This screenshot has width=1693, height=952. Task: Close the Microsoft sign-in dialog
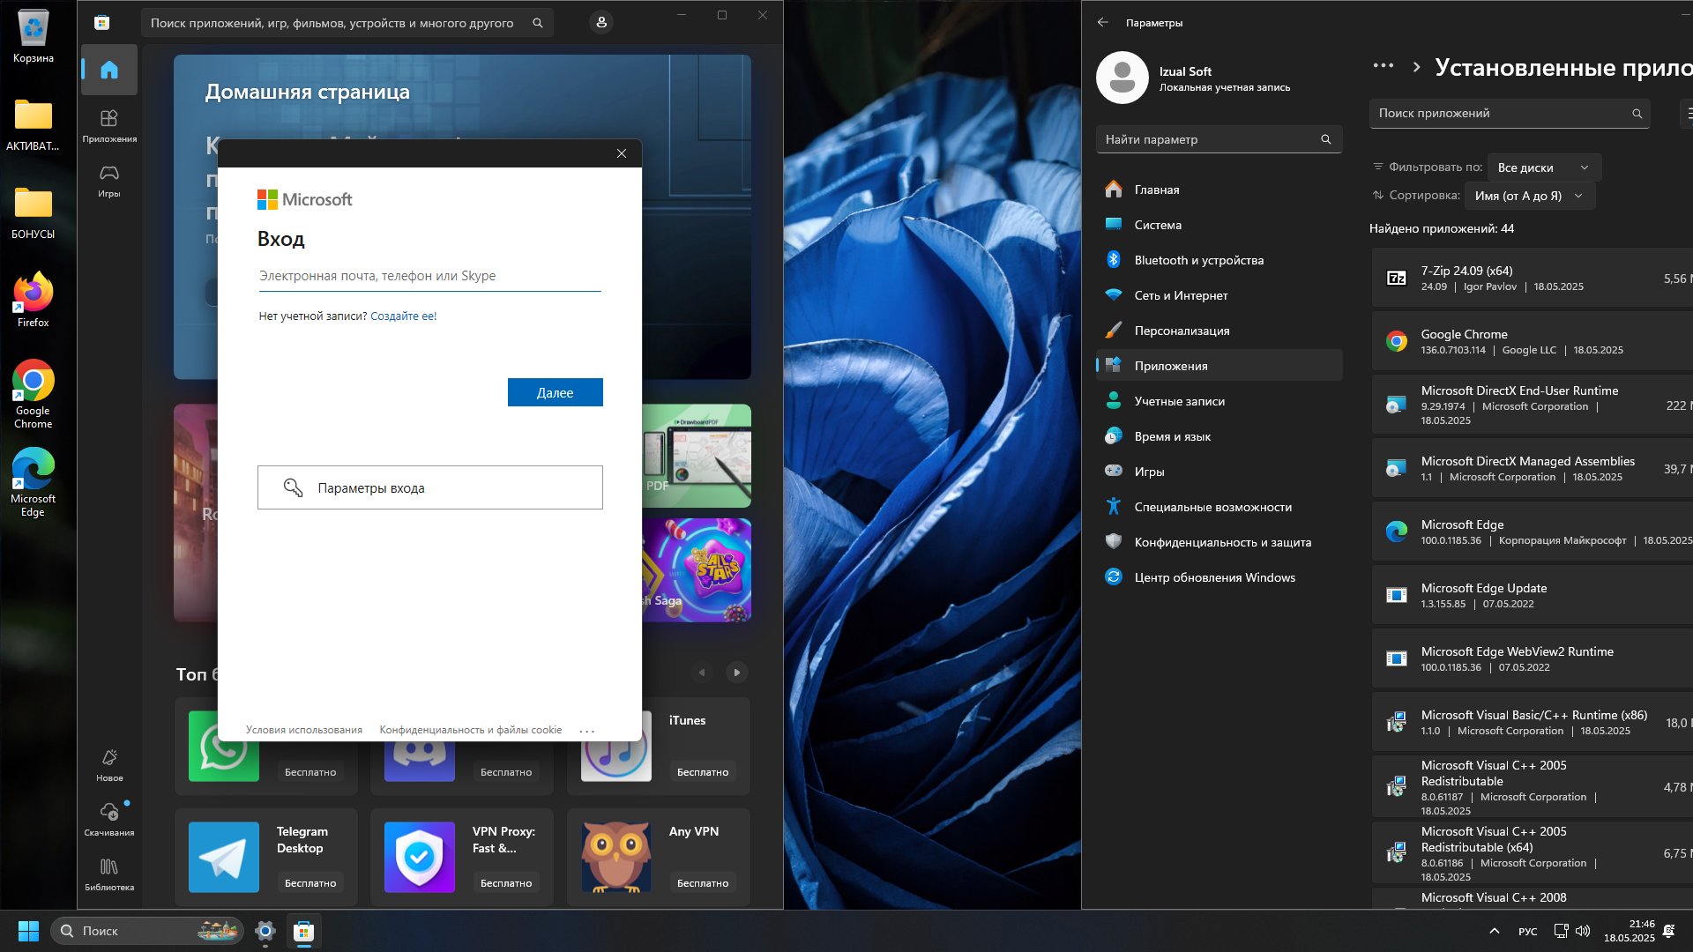[622, 153]
